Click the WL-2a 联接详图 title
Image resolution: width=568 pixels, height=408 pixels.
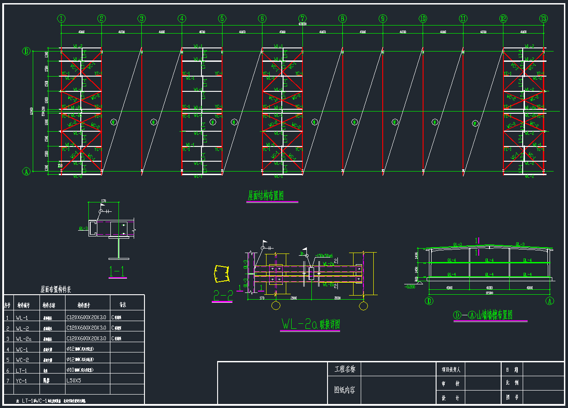(310, 324)
